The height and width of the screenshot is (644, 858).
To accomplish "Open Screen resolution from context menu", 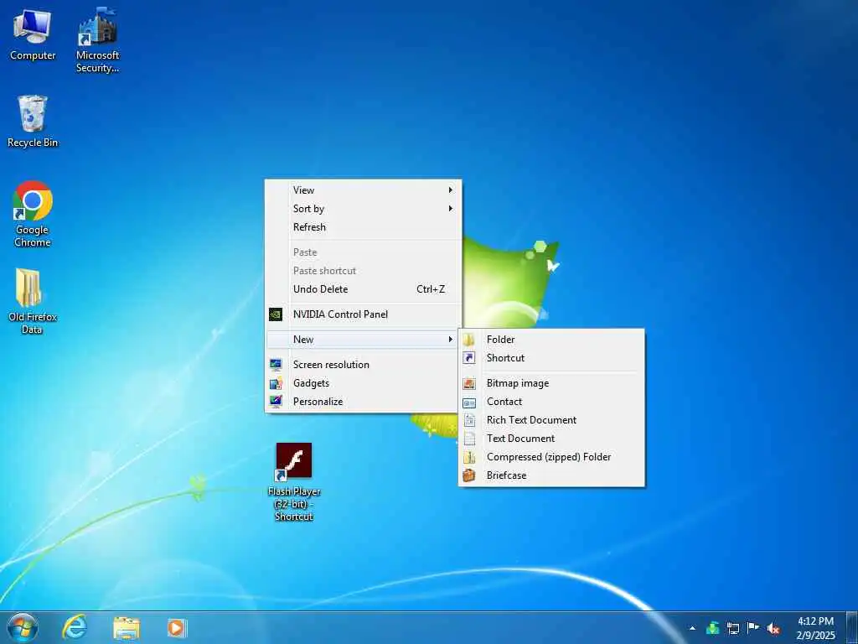I will [364, 365].
